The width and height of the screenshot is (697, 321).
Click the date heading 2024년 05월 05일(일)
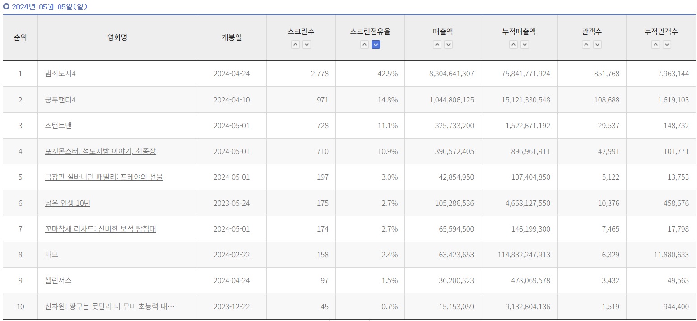[x=49, y=7]
